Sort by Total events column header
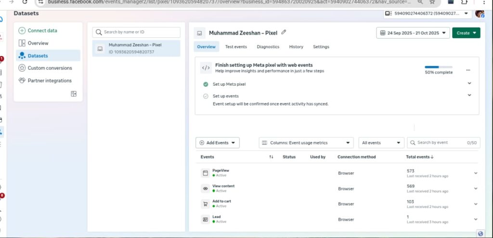493x238 pixels. click(x=420, y=157)
